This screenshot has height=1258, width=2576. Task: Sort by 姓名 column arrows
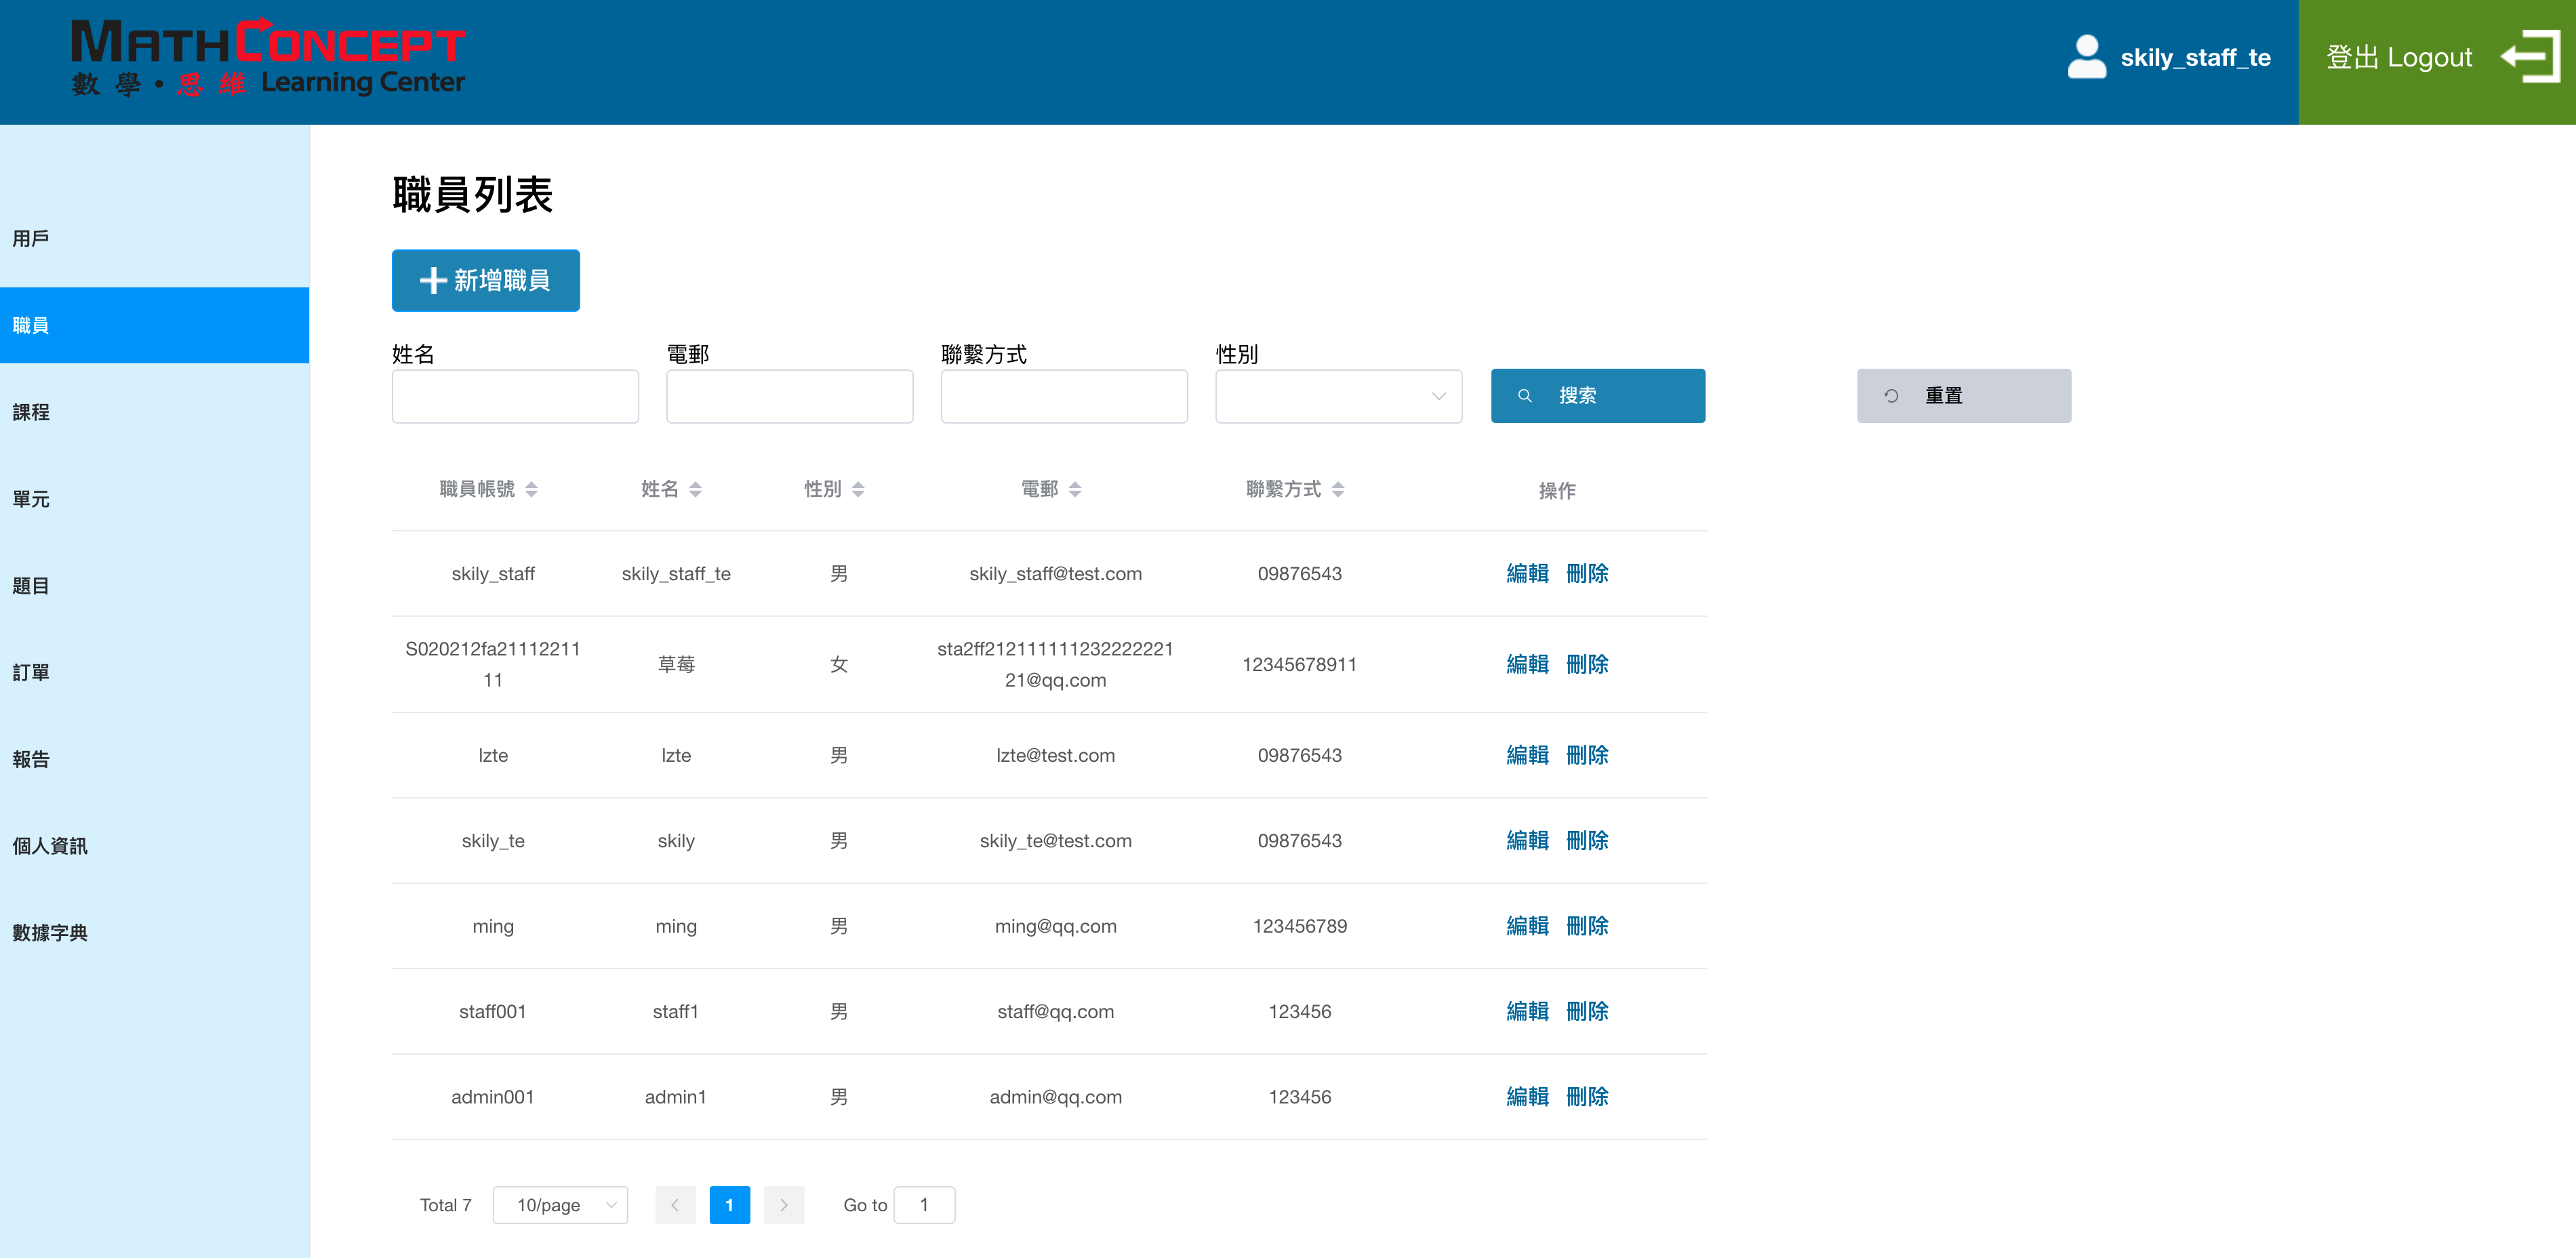click(696, 489)
